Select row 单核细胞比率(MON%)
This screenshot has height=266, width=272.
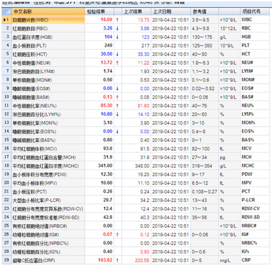[x=135, y=123]
